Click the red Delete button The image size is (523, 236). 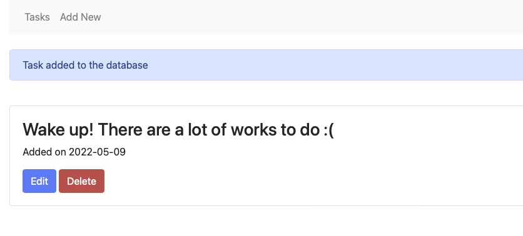82,181
